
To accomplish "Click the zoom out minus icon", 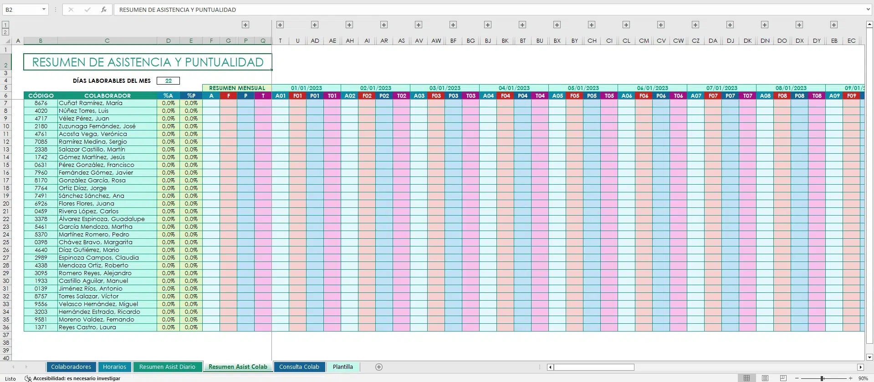I will [797, 378].
